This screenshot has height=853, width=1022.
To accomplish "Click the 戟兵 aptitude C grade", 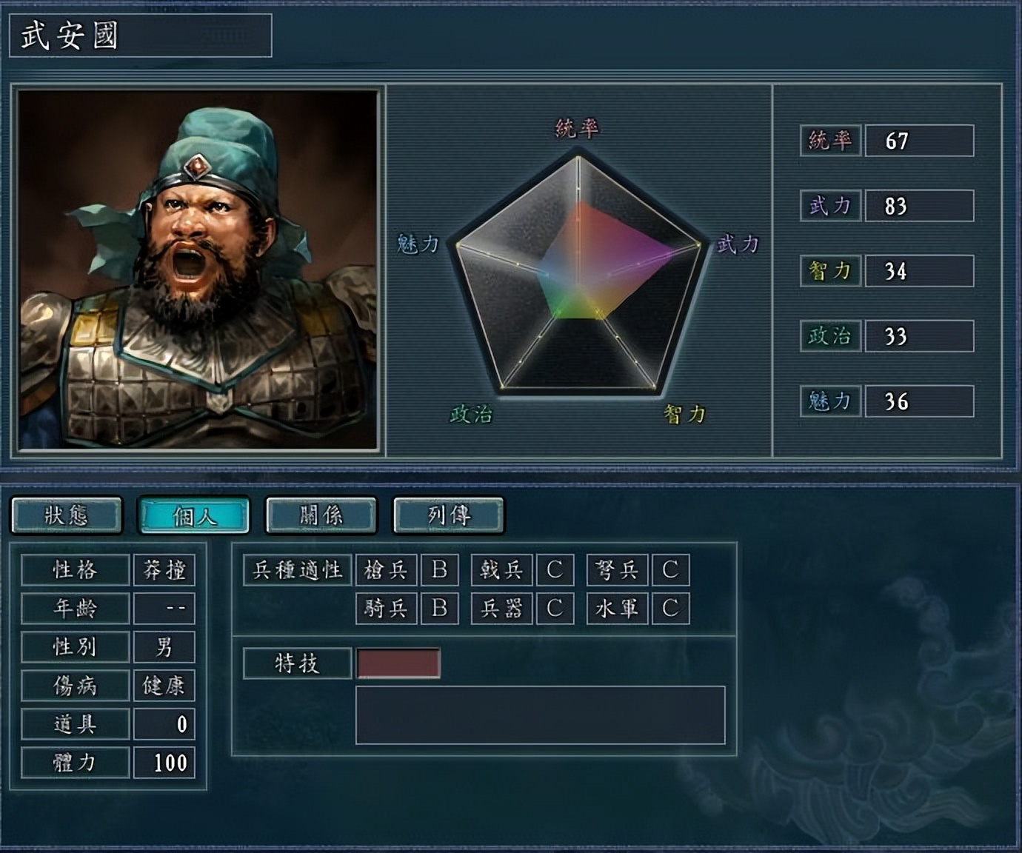I will tap(555, 569).
